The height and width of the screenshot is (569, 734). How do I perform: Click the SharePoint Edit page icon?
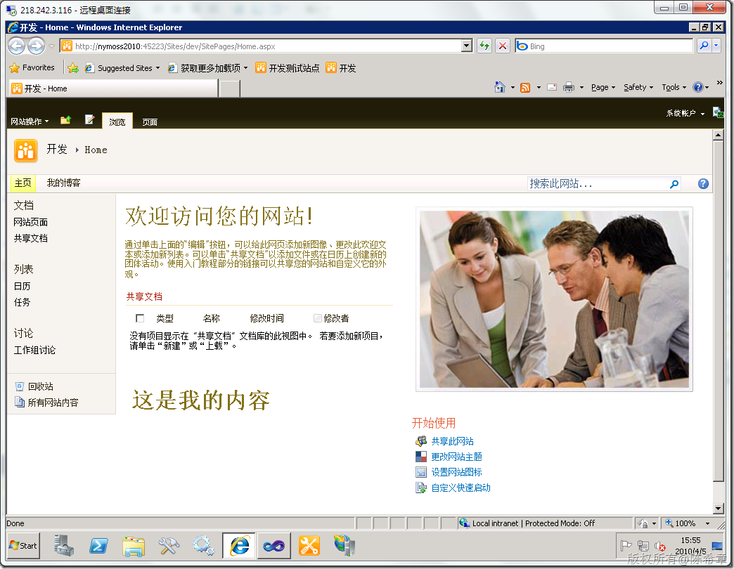[x=89, y=120]
